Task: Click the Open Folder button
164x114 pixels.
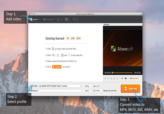Action: point(96,91)
